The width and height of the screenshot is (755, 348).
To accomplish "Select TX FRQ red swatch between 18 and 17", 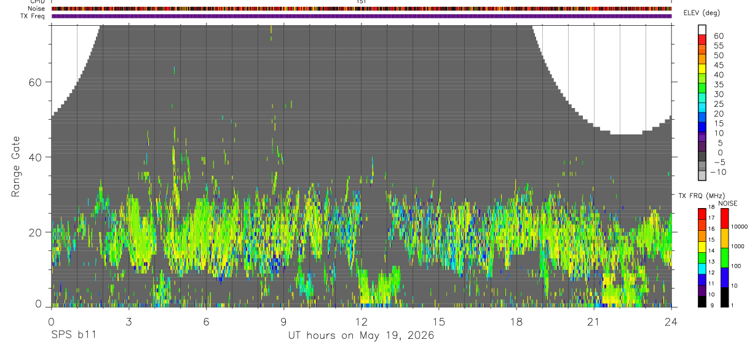I will coord(702,213).
